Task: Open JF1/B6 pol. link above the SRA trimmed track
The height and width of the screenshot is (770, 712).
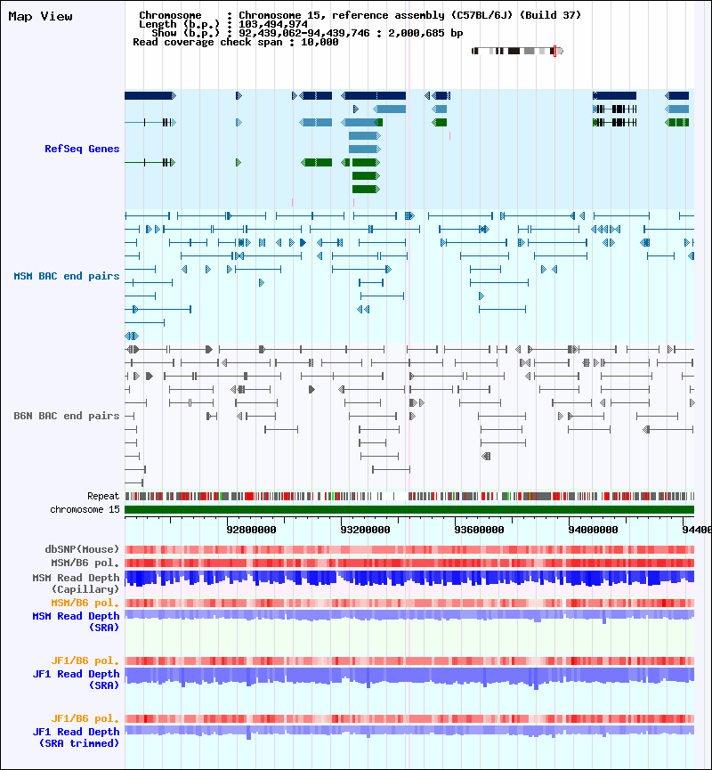Action: (x=85, y=718)
